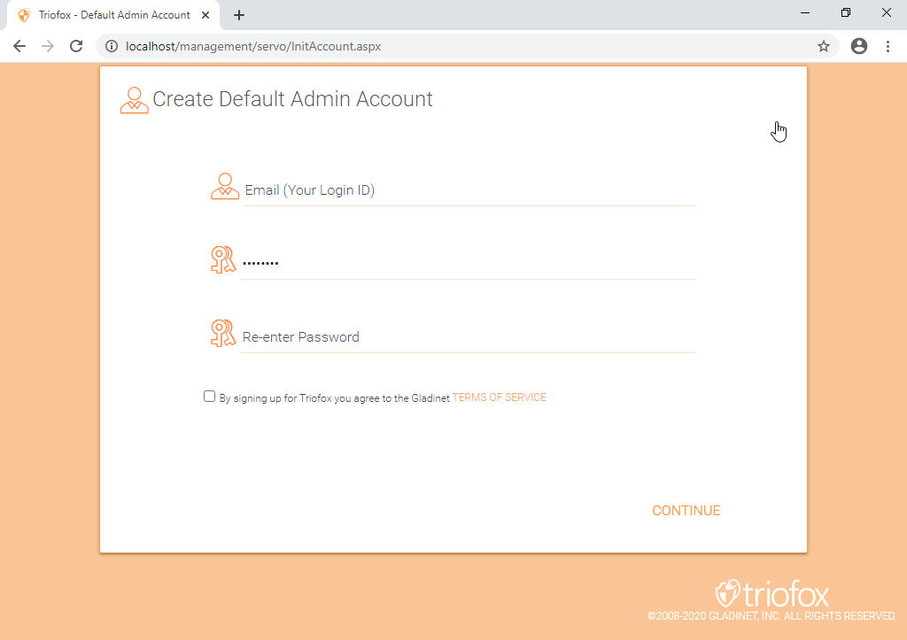Screen dimensions: 907x640
Task: Focus the password field with dots
Action: pyautogui.click(x=468, y=263)
